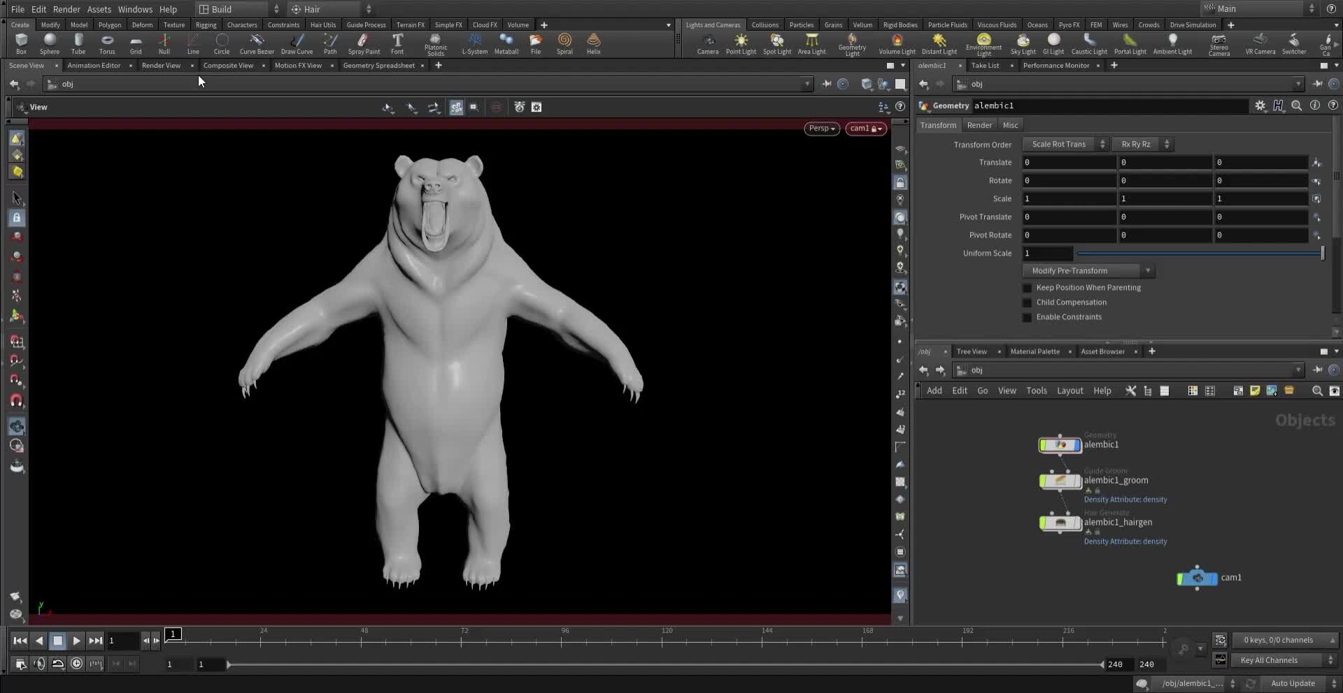Create a Sphere from the Create shelf
The height and width of the screenshot is (693, 1343).
49,43
